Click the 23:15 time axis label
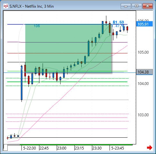The image size is (156, 154). tap(79, 148)
